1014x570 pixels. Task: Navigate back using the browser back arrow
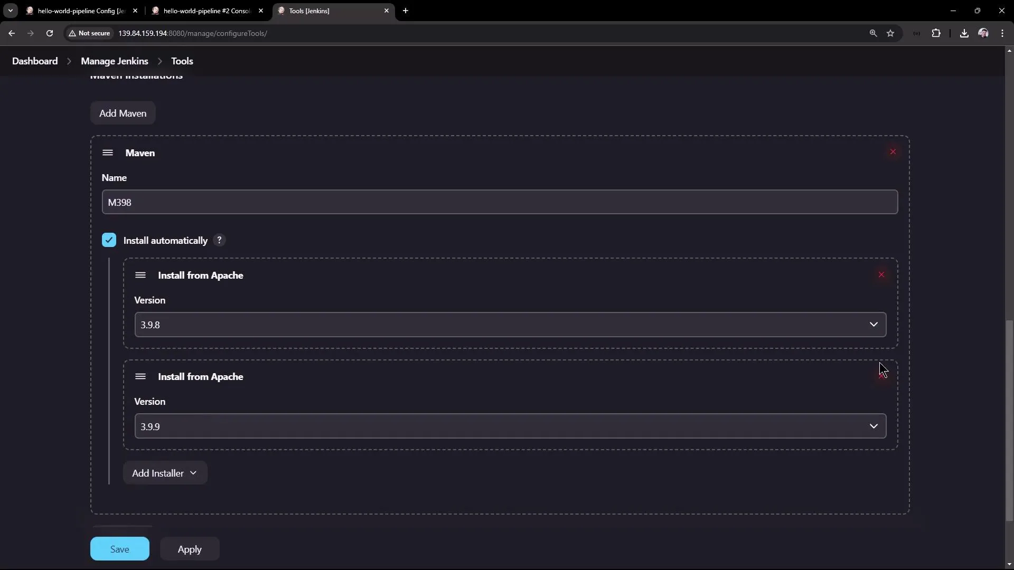(x=11, y=33)
